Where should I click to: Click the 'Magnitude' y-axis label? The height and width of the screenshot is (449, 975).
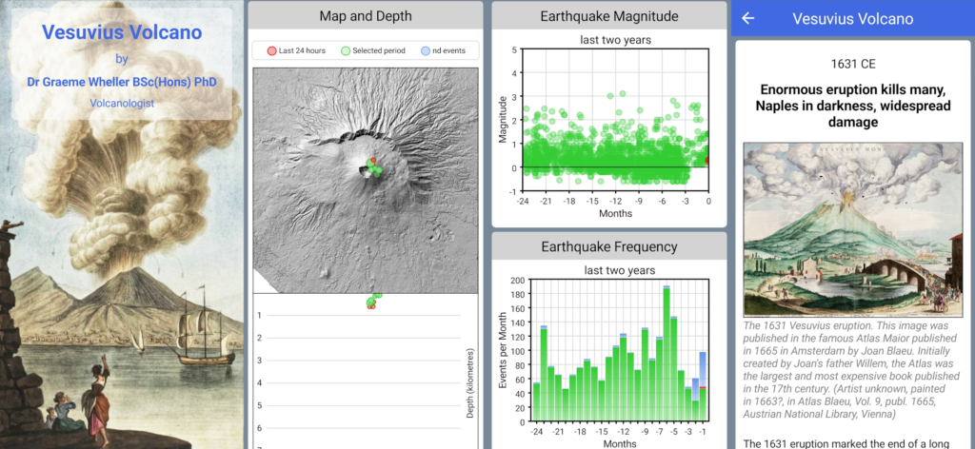(503, 121)
